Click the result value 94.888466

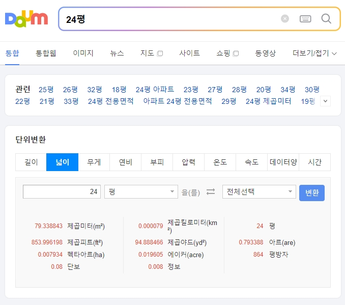click(149, 242)
